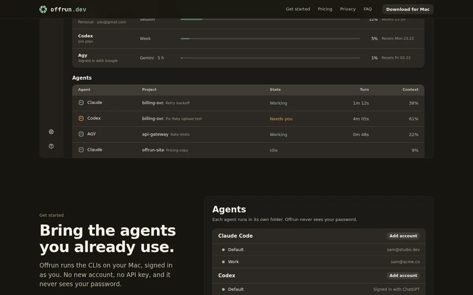Screen dimensions: 473x295
Task: Add account under Codex
Action: 403,276
